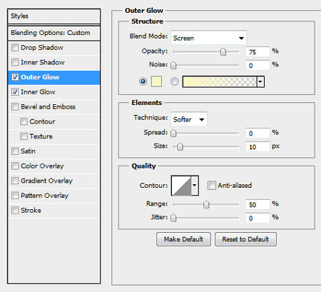The image size is (321, 292).
Task: Click the Range value field showing 50
Action: pyautogui.click(x=258, y=204)
